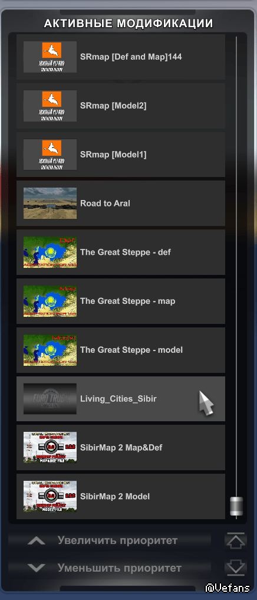Click the SRmap [Def and Map]144 thumbnail icon
This screenshot has height=600, width=257.
[x=50, y=57]
